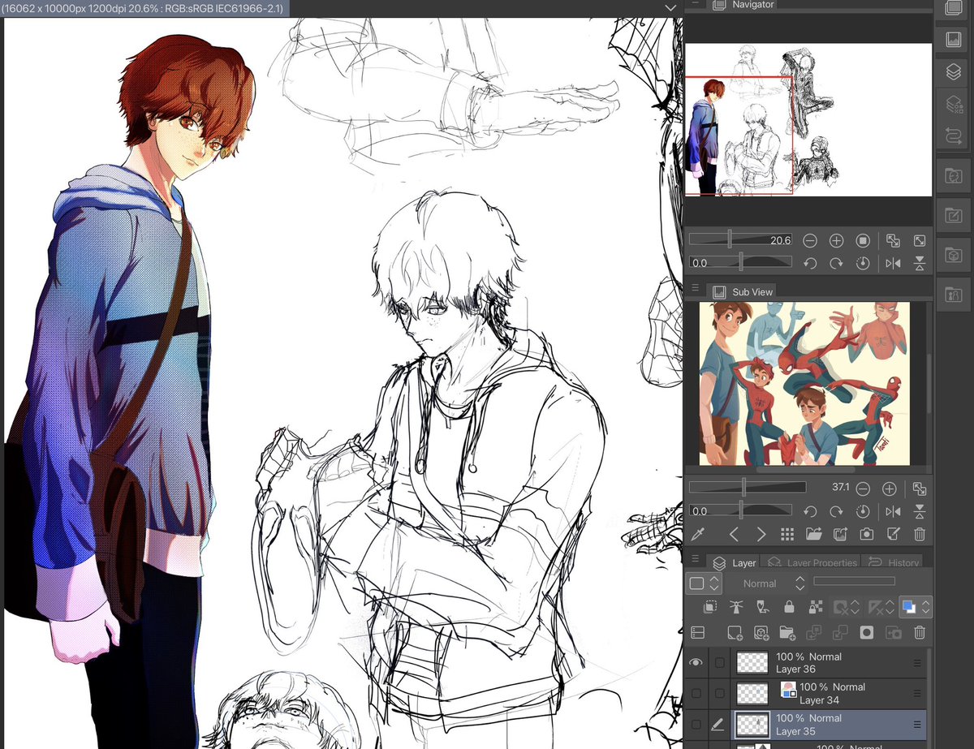This screenshot has height=749, width=974.
Task: Show next Sub View image
Action: (x=761, y=535)
